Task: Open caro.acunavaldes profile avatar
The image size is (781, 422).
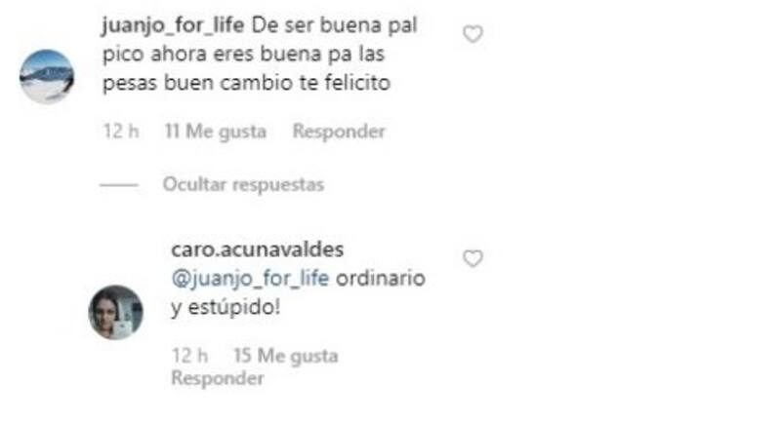Action: (115, 312)
